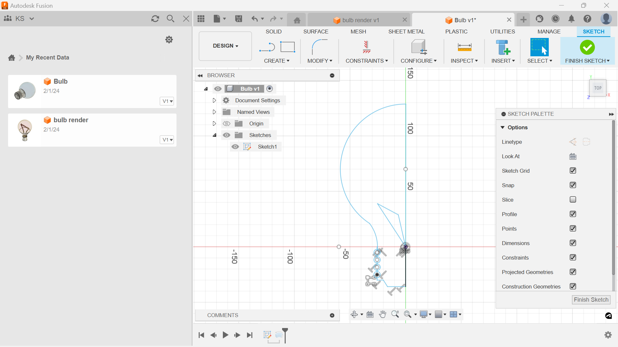Open the MODIFY dropdown menu

pos(320,61)
